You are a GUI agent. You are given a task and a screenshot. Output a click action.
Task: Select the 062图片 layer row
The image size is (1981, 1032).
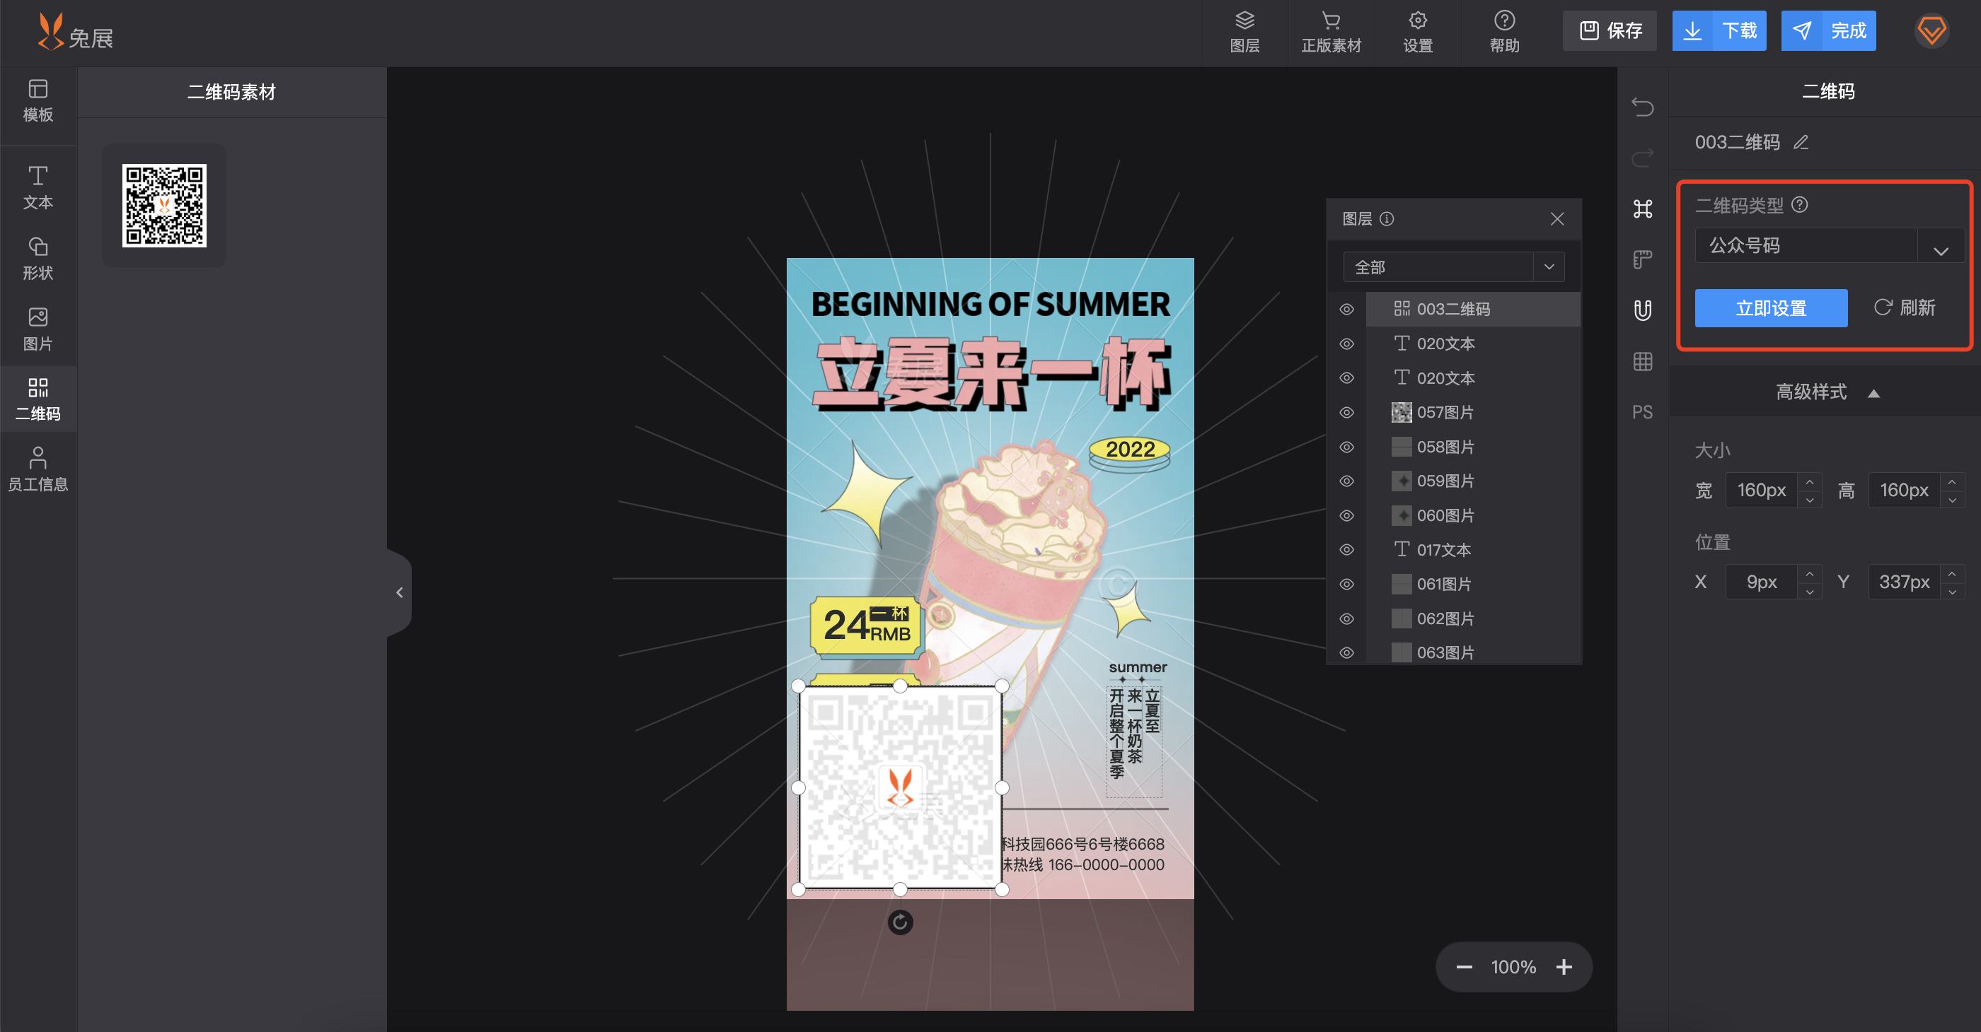(1473, 618)
